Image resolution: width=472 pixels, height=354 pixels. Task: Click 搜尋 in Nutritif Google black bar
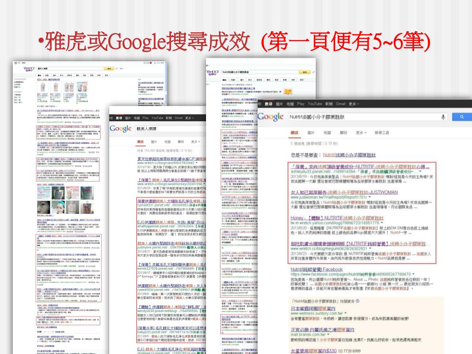coord(268,104)
